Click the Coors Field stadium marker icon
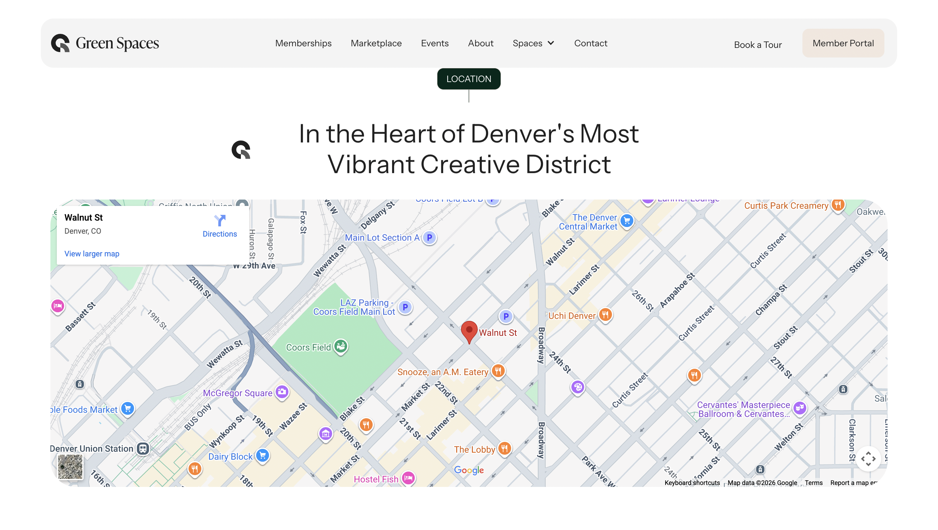This screenshot has width=938, height=530. pyautogui.click(x=341, y=346)
